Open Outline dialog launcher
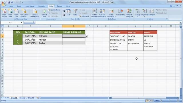Screen dimensions: 183x103 point(167,19)
